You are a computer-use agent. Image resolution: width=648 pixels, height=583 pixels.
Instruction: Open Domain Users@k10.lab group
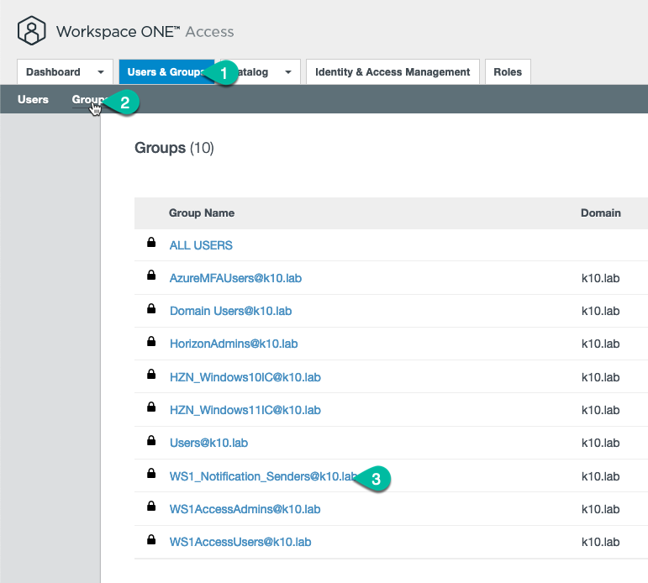point(230,311)
